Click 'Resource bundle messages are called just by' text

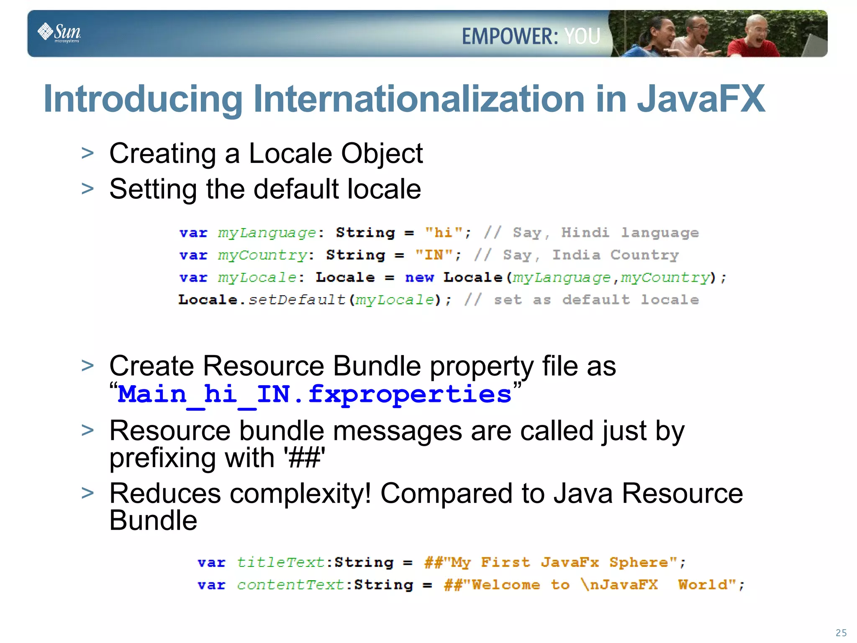(x=397, y=431)
